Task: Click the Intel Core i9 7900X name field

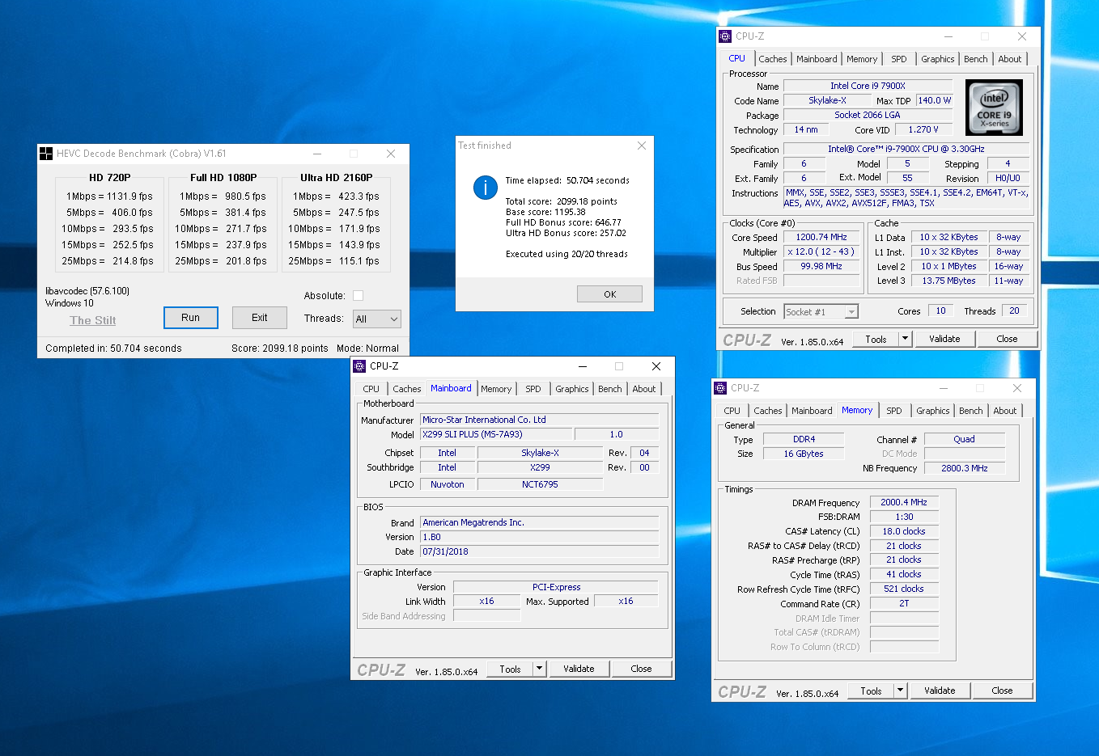Action: [868, 86]
